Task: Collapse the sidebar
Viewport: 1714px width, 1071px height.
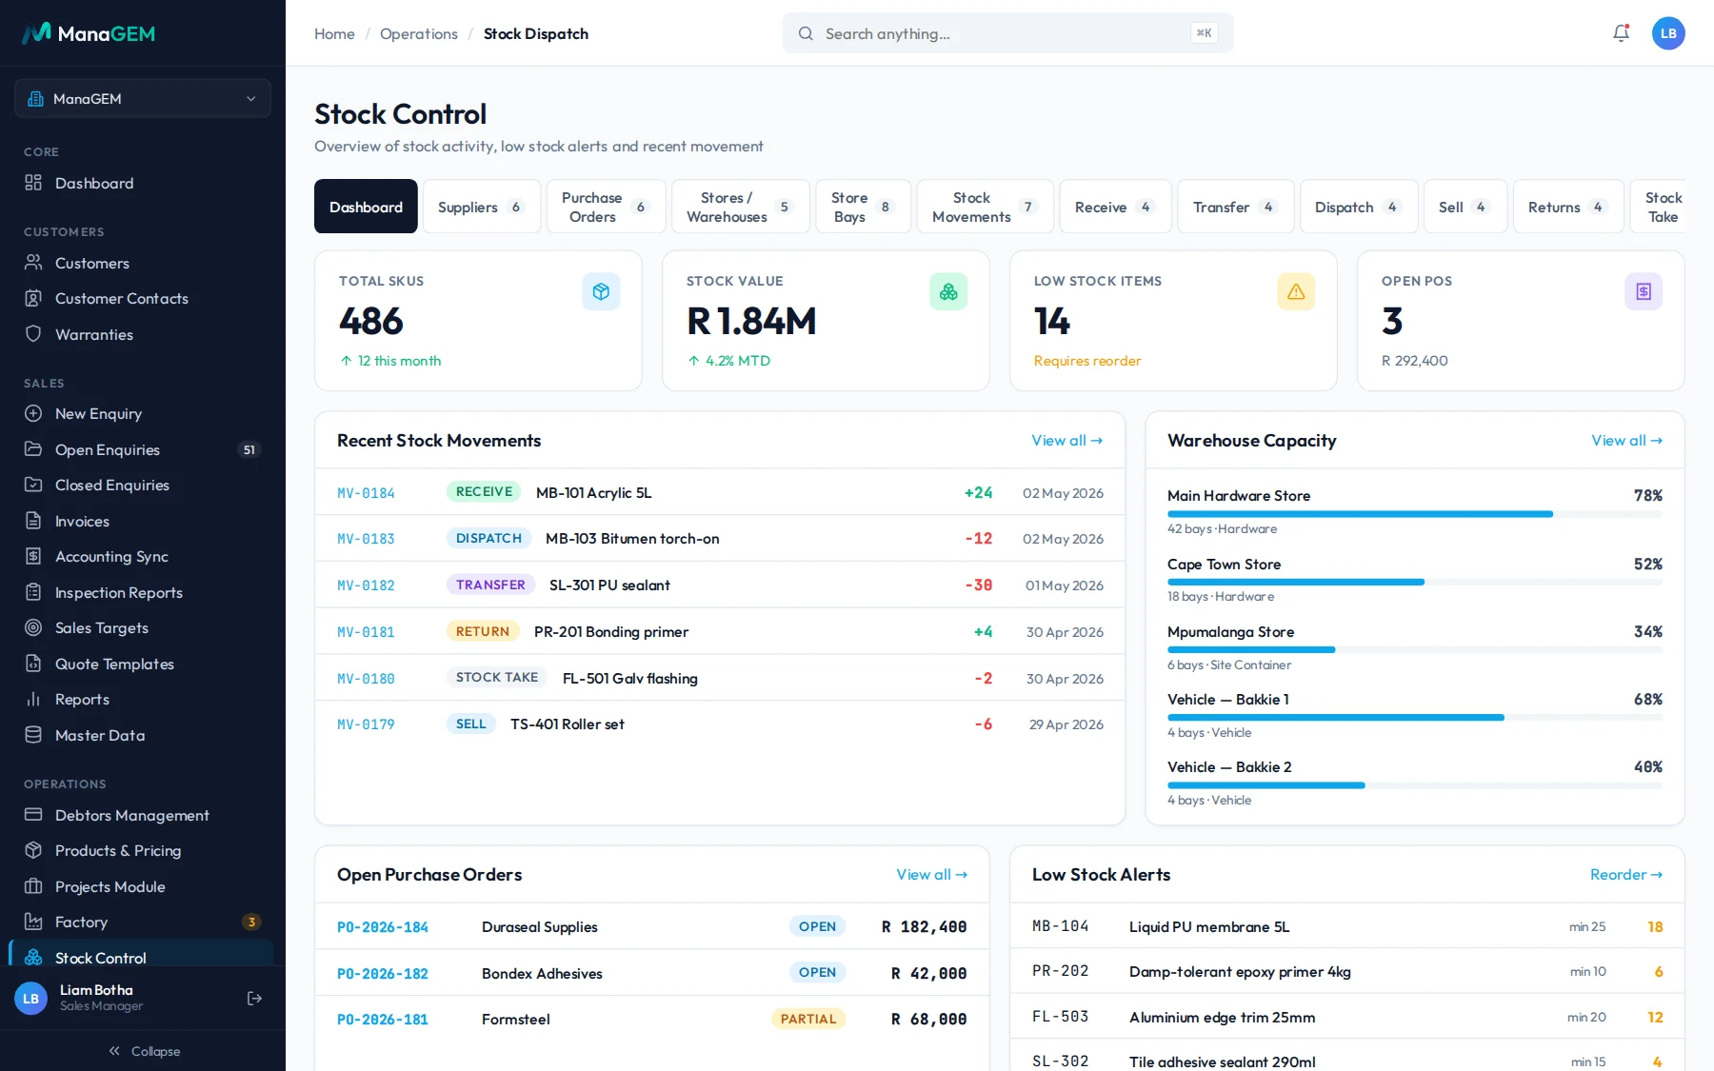Action: (x=143, y=1051)
